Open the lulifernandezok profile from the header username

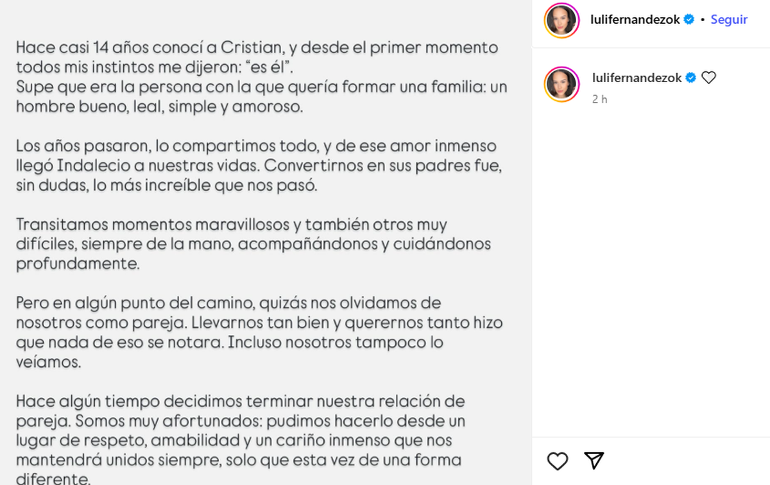pos(635,20)
